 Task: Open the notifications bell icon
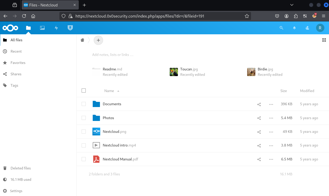point(294,28)
